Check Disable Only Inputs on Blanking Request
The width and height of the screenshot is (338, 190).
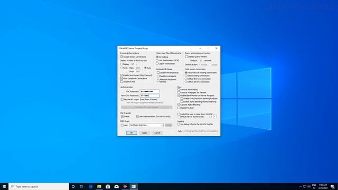click(182, 99)
